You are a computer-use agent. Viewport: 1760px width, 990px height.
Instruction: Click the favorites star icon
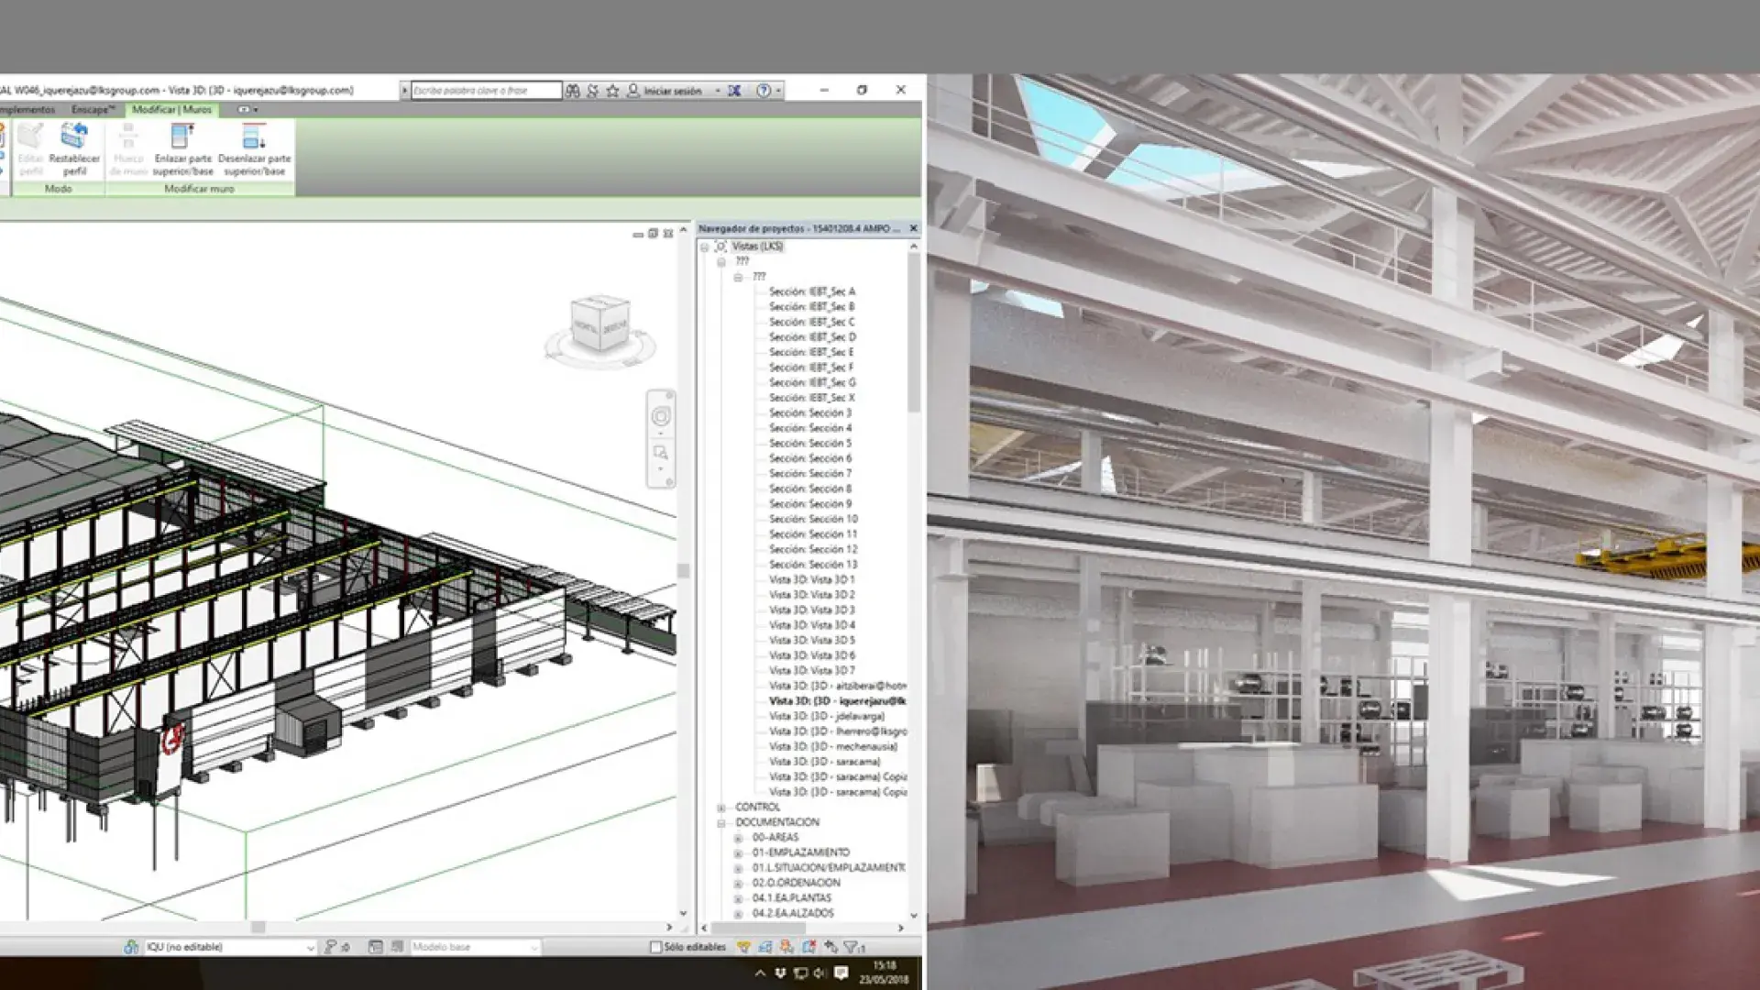612,91
